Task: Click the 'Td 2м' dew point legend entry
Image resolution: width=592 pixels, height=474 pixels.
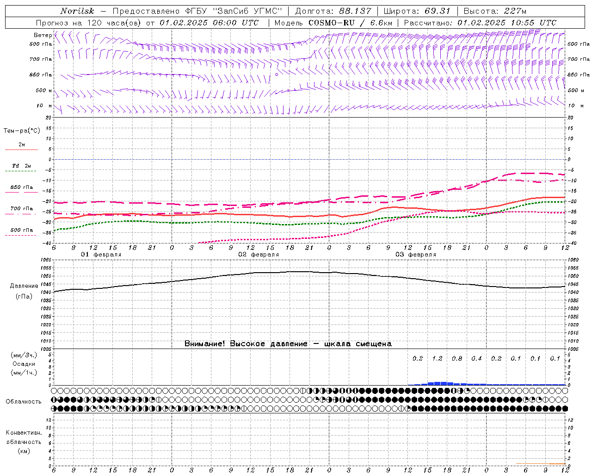Action: click(x=22, y=166)
